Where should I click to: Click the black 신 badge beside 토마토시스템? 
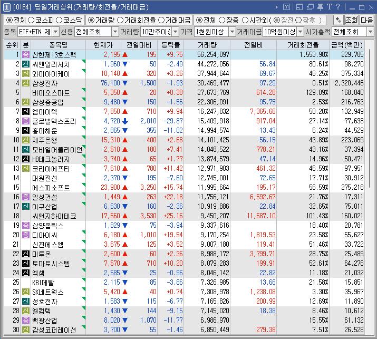pos(26,263)
